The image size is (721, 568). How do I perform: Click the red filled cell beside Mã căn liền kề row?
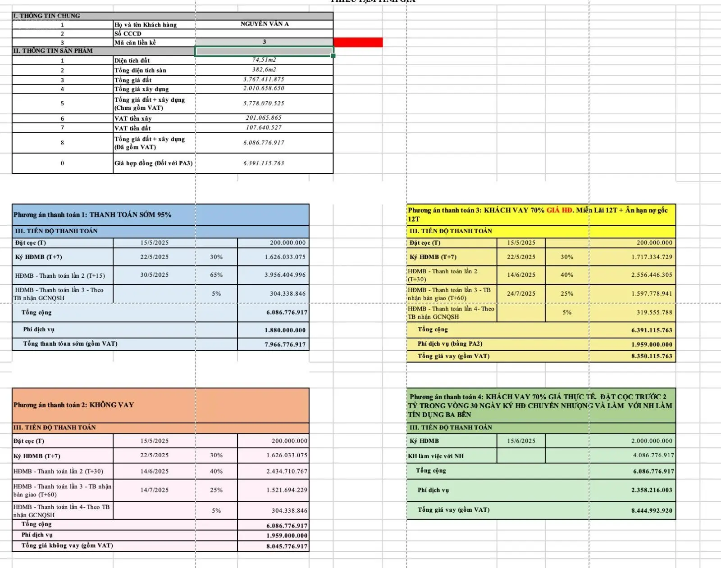coord(358,42)
